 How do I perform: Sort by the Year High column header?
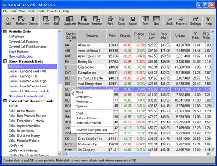tap(164, 36)
